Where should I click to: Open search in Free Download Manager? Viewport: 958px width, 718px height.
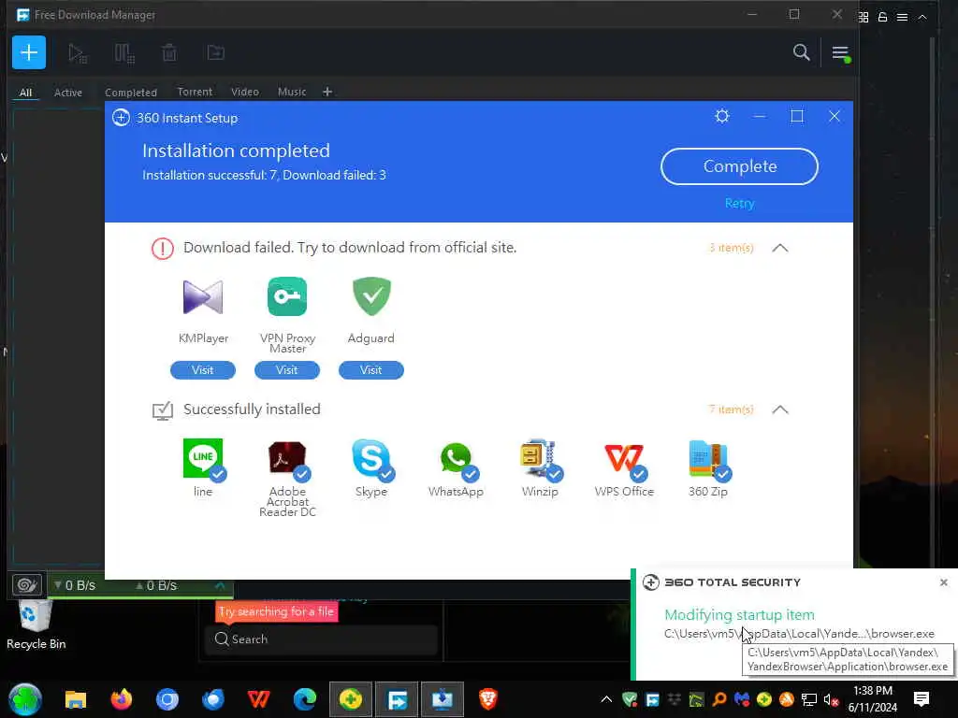point(801,52)
